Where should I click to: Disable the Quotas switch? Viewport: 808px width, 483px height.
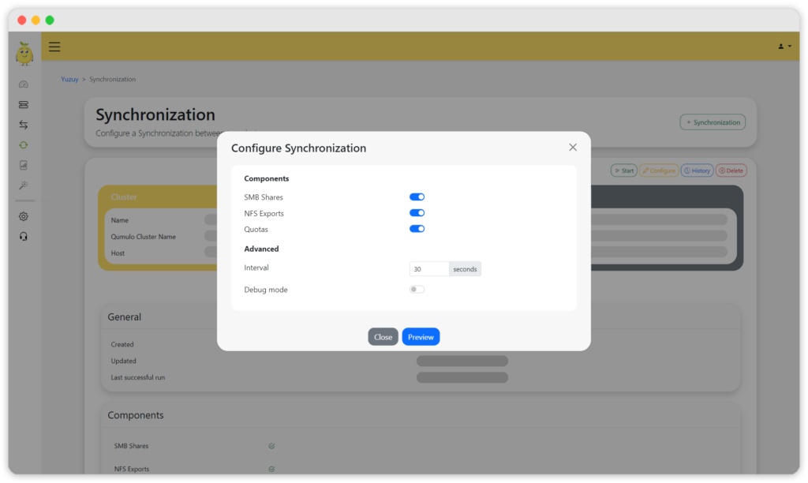tap(417, 229)
